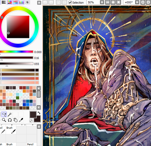This screenshot has height=146, width=151.
Task: Pick a shade in the saturation-value square
Action: pos(18,27)
